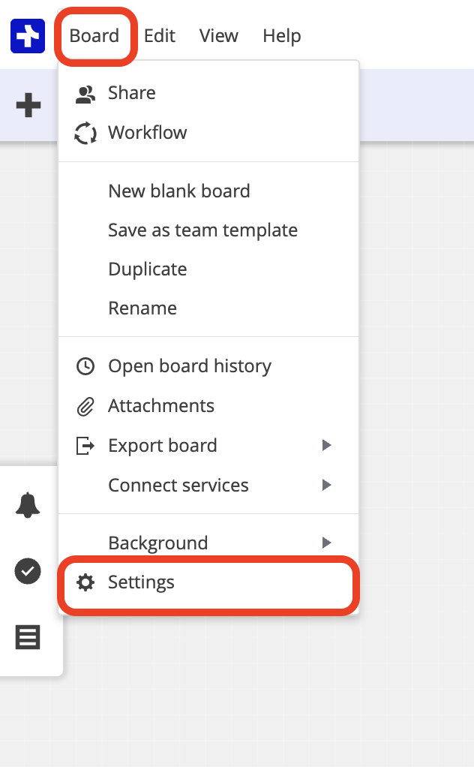Open the Help menu

pos(281,35)
